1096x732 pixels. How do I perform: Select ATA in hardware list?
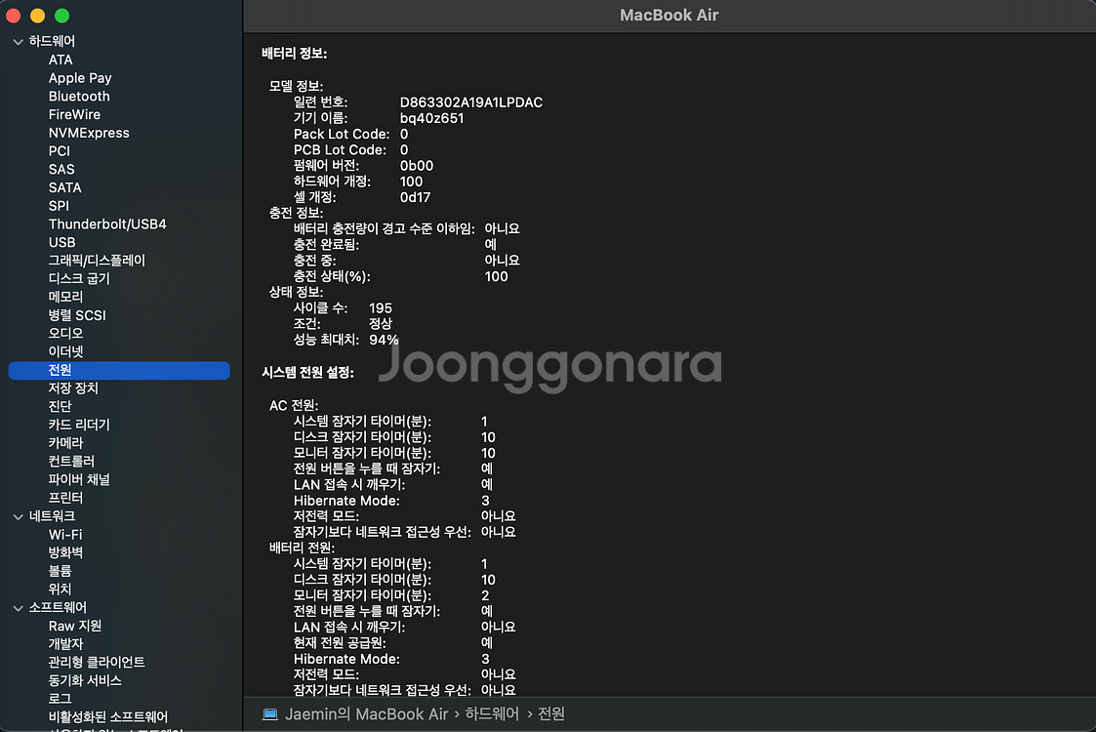(x=61, y=61)
